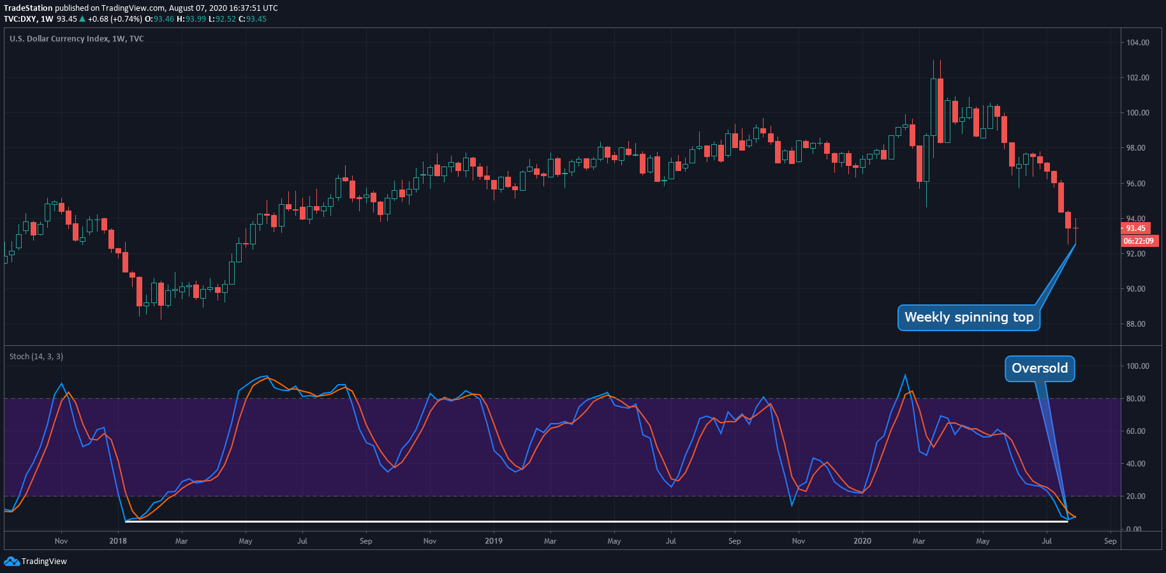Viewport: 1166px width, 573px height.
Task: Click the 104.00 price axis label
Action: coord(1138,43)
